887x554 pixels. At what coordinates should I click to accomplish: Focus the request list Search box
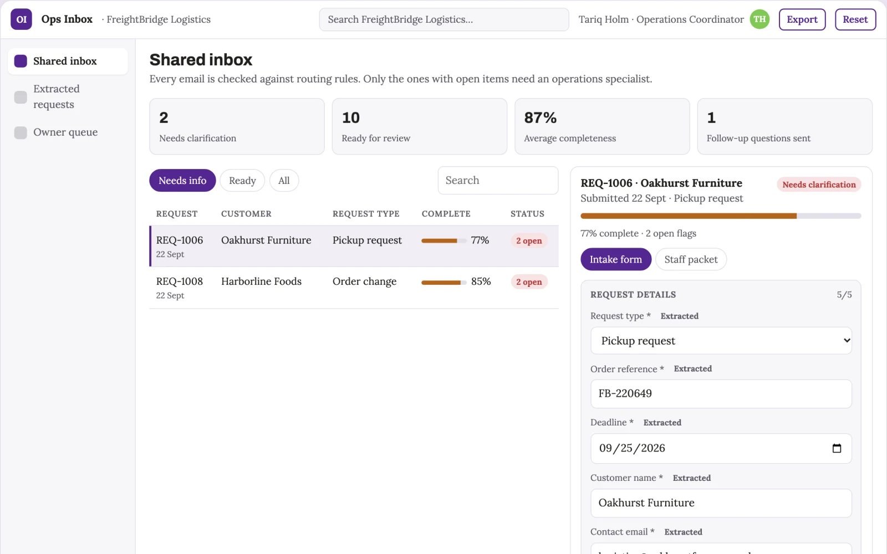coord(498,181)
